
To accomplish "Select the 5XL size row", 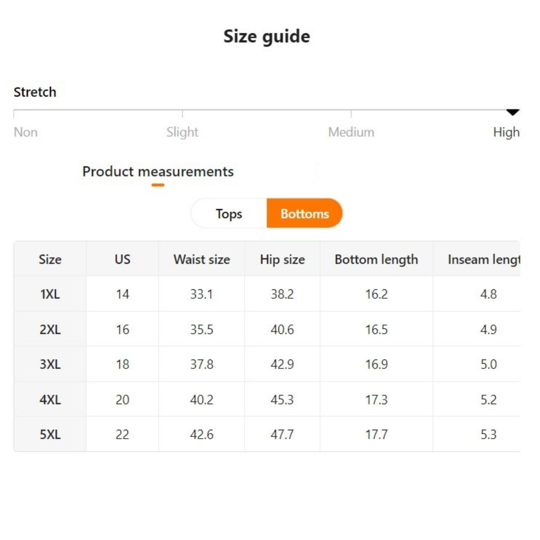I will (50, 434).
